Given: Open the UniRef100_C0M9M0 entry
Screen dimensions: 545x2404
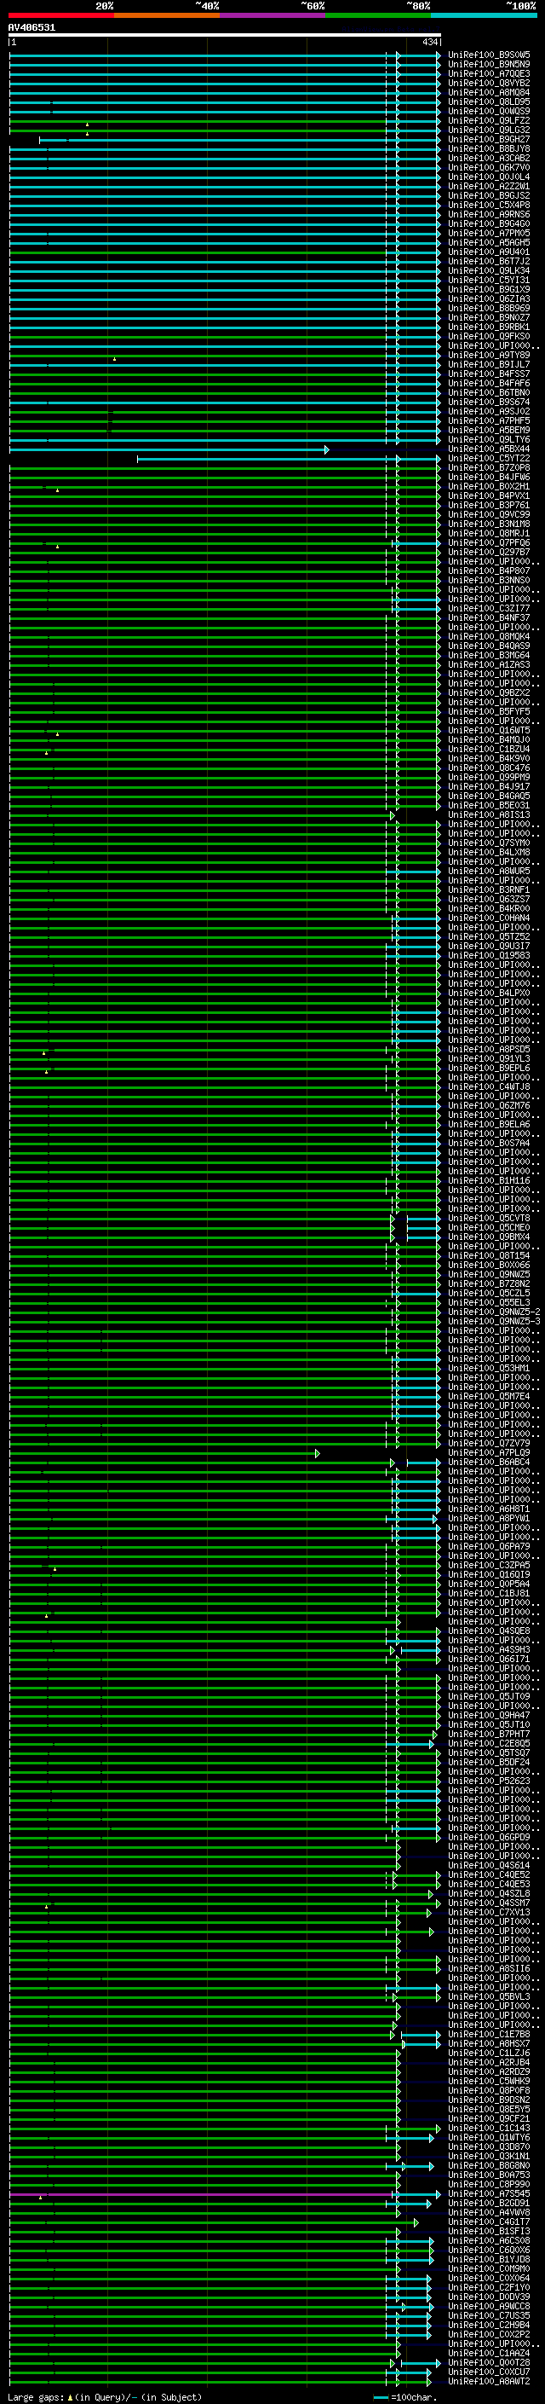Looking at the screenshot, I should [x=489, y=2268].
